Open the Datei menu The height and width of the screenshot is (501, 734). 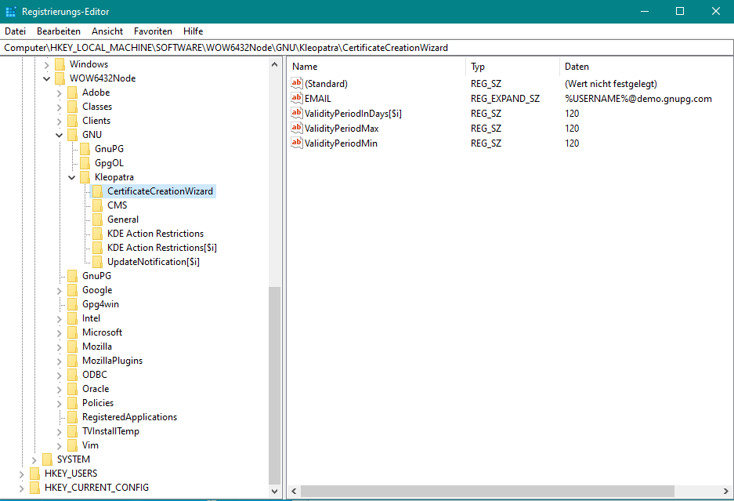click(15, 31)
